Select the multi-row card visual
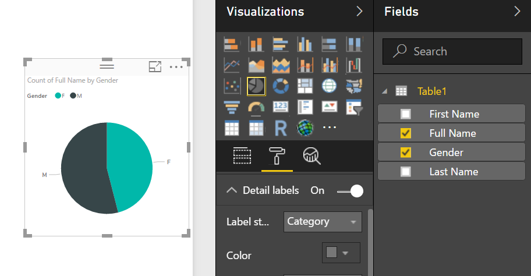Image resolution: width=531 pixels, height=276 pixels. pyautogui.click(x=305, y=107)
